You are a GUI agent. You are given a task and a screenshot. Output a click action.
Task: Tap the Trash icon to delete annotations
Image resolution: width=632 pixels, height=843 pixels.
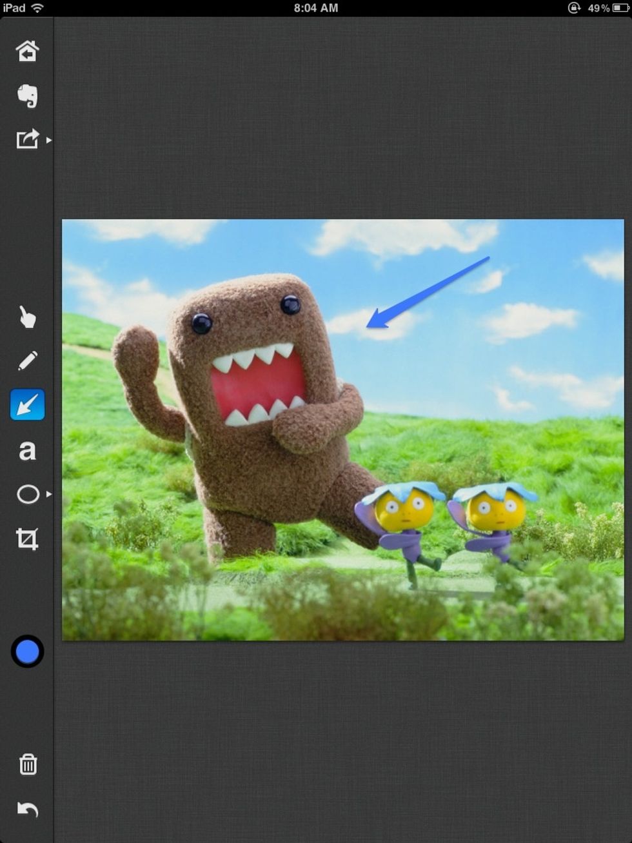tap(27, 764)
